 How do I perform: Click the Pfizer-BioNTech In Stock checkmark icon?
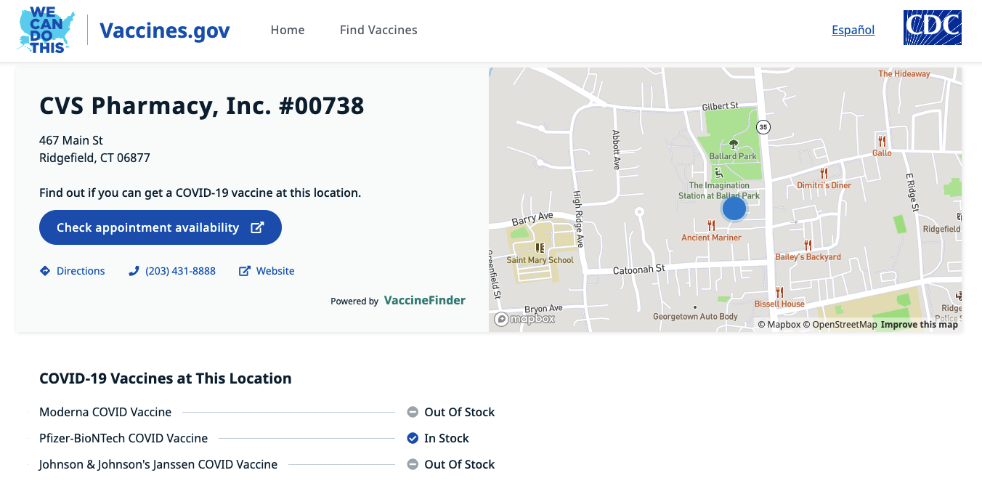413,438
